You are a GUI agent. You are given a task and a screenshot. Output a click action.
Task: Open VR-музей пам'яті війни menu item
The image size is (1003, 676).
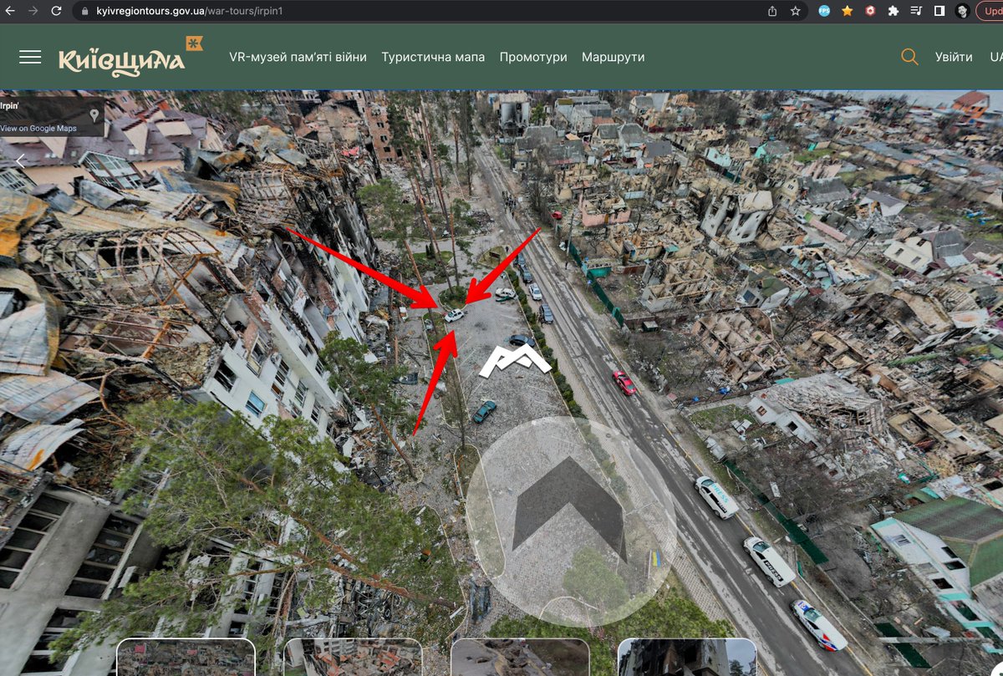point(298,57)
